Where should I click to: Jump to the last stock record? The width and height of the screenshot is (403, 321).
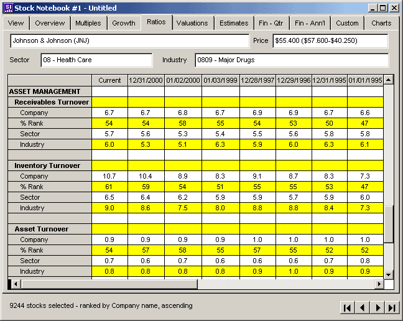coord(392,307)
